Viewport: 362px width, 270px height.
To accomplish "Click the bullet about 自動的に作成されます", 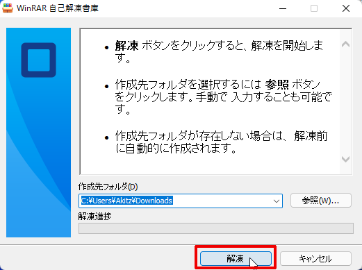I will [x=221, y=142].
